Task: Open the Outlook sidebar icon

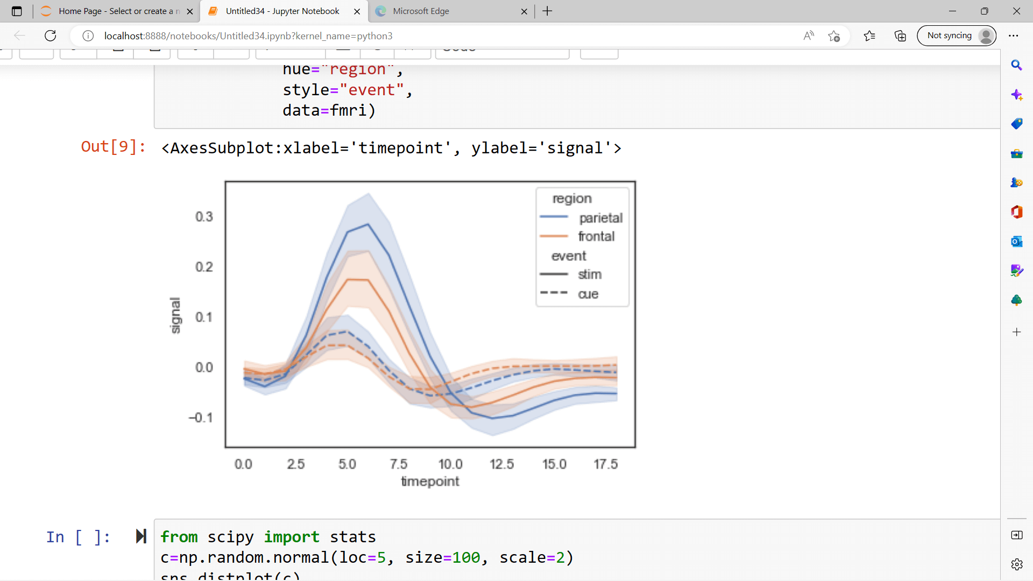Action: click(x=1017, y=242)
